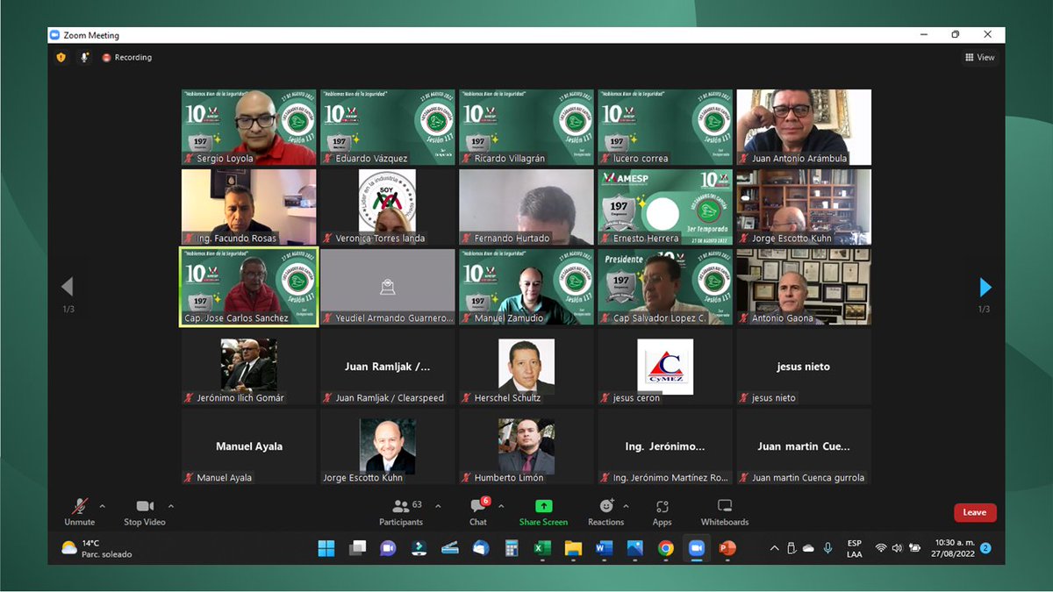
Task: Open PowerPoint from the taskbar
Action: point(727,548)
